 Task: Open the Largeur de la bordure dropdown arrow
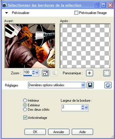86,107
